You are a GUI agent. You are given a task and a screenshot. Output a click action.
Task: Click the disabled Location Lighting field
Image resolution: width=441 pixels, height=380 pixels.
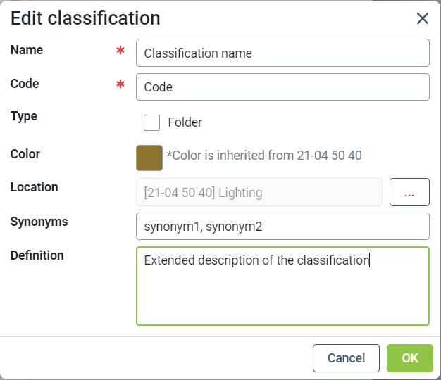coord(259,192)
